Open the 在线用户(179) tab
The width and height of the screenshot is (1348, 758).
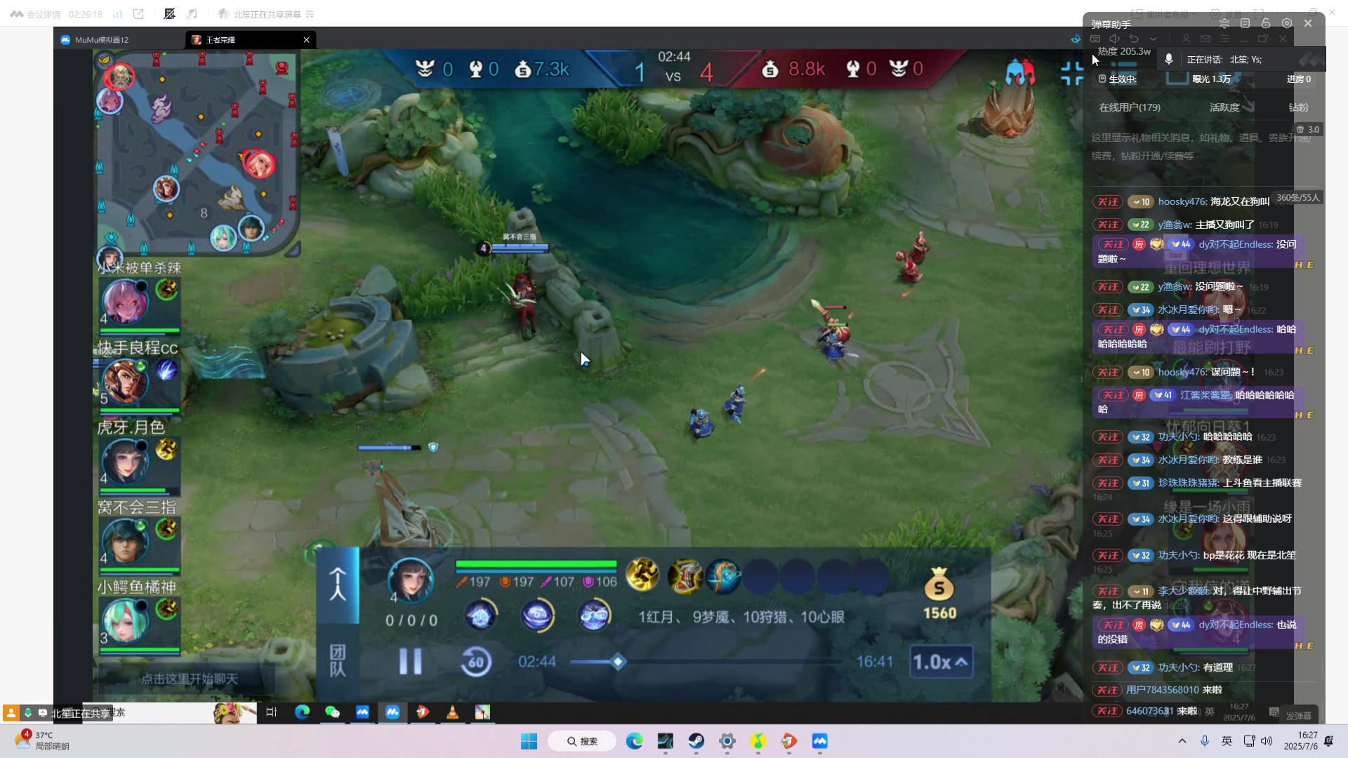[x=1130, y=107]
